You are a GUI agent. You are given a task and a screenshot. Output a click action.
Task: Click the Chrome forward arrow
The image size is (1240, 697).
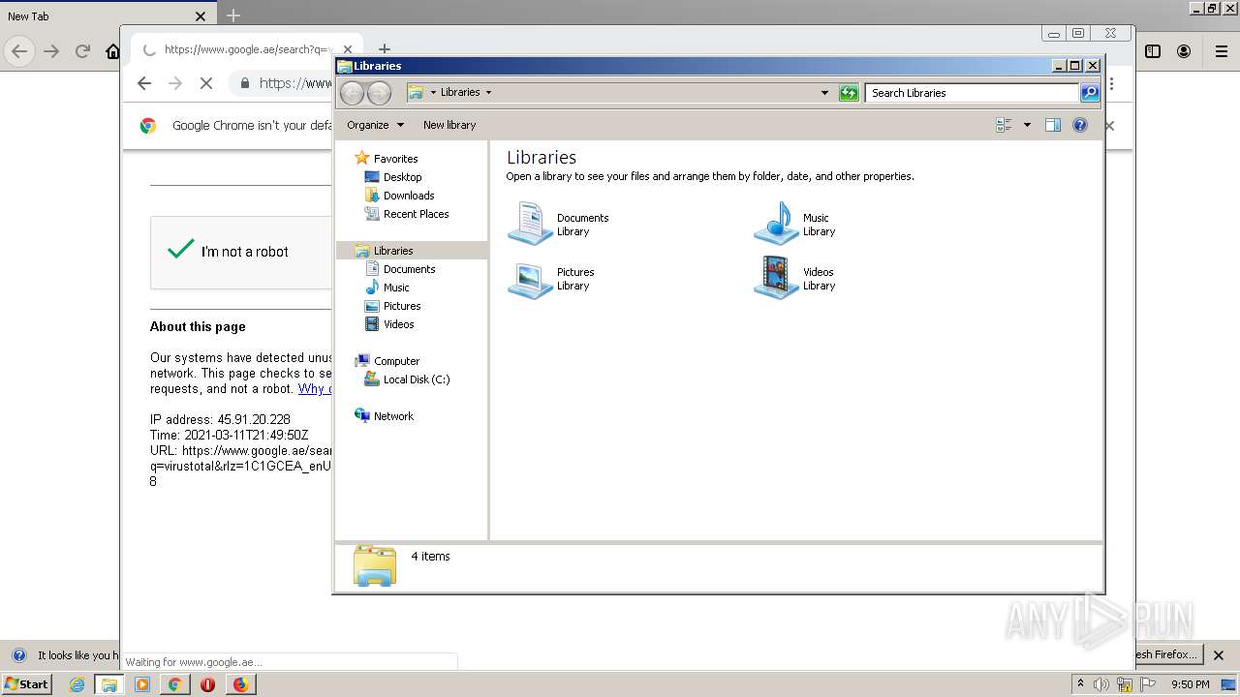175,83
